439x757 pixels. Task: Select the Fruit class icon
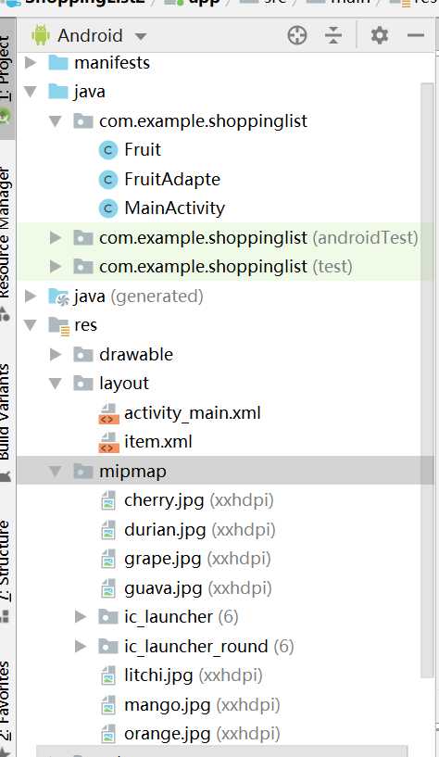click(x=108, y=150)
